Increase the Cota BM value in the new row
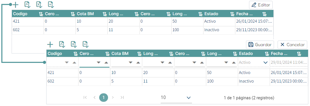 [138, 62]
